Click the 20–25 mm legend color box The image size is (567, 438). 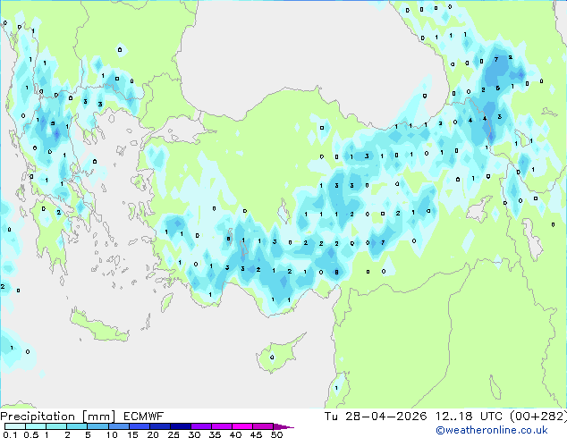tap(160, 426)
